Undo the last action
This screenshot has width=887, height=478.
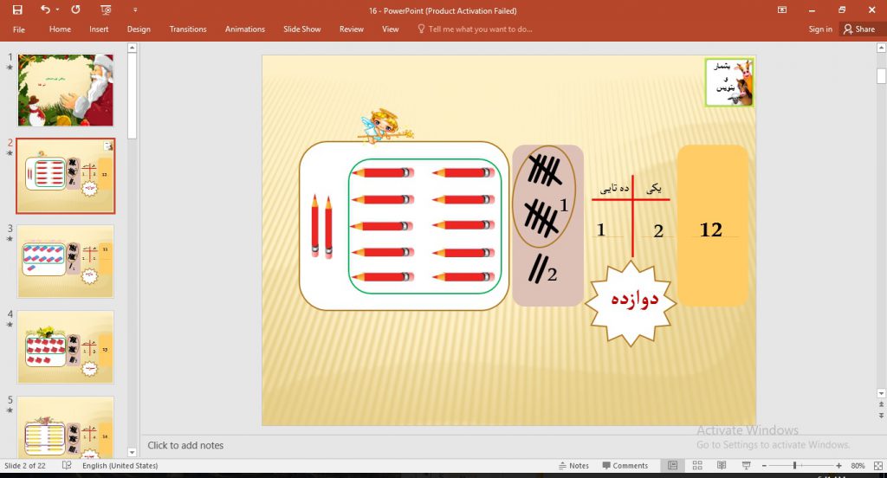coord(44,10)
